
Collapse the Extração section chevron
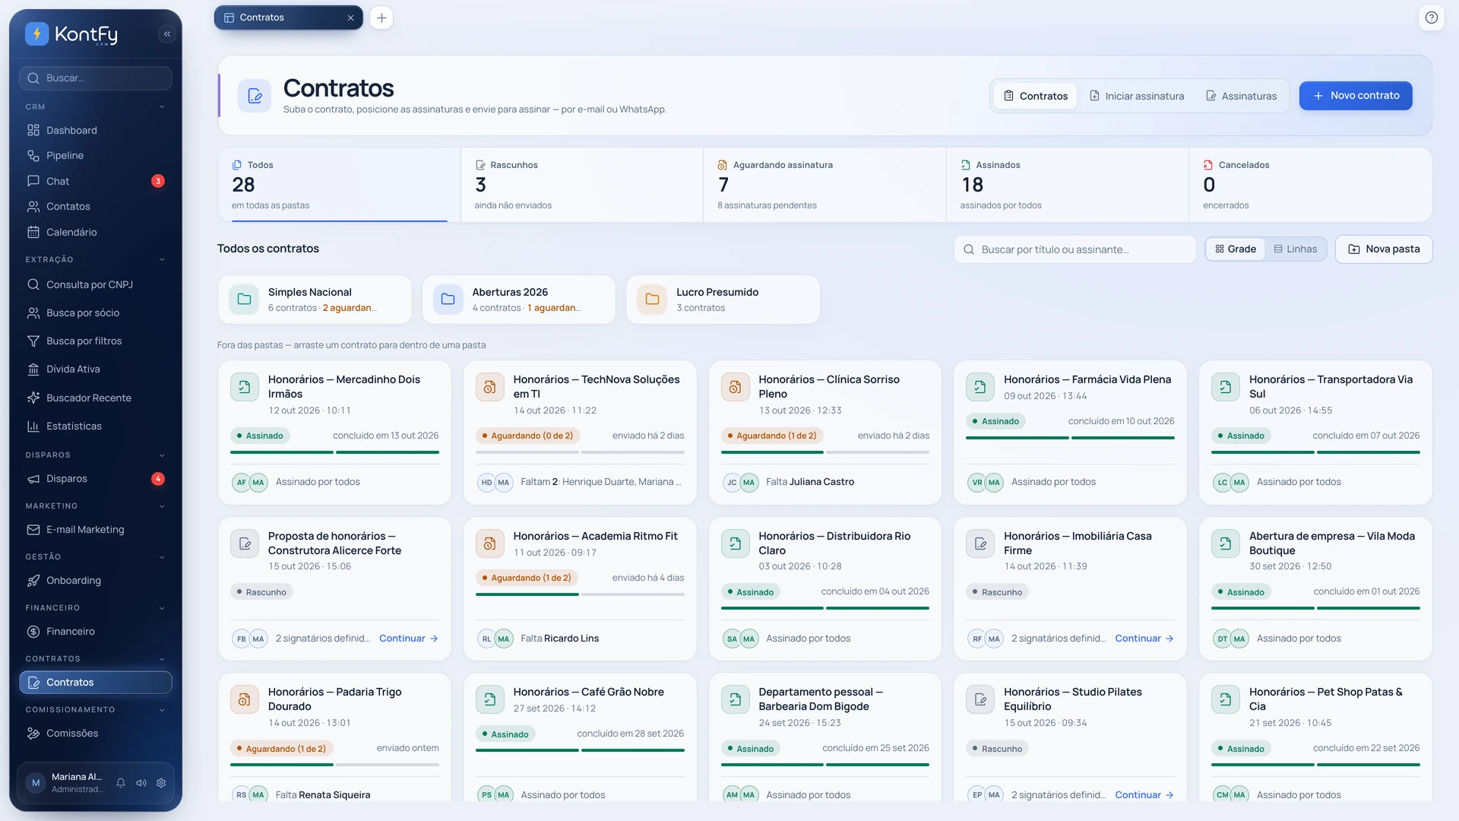pyautogui.click(x=162, y=260)
